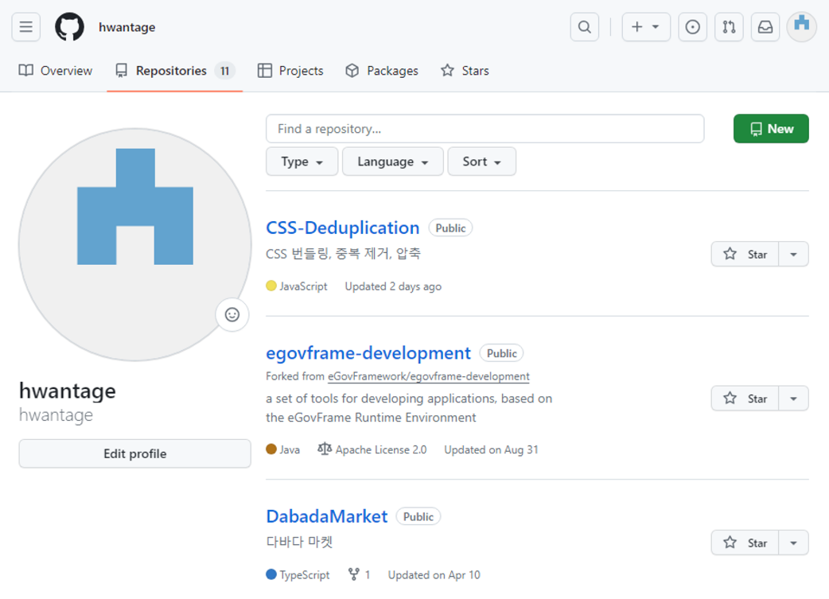Screen dimensions: 829x599
Task: Open the create new plus dropdown
Action: [x=645, y=27]
